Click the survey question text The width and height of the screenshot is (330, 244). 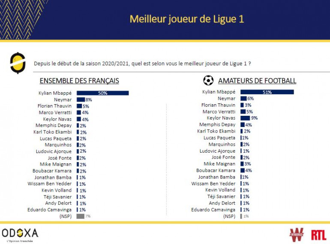click(x=142, y=63)
